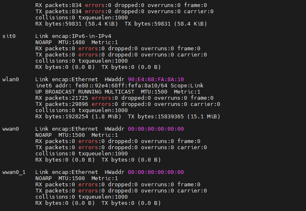Click the wwan0 interface name
The width and height of the screenshot is (306, 211).
[11, 129]
